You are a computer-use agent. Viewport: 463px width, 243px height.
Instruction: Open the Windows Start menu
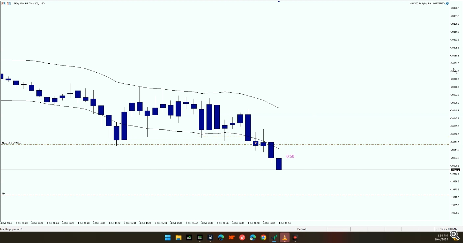[x=168, y=237]
